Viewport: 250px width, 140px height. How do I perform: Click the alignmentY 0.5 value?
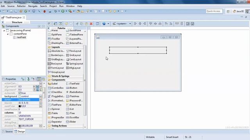(x=20, y=90)
